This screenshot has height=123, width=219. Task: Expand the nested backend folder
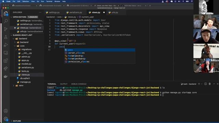pyautogui.click(x=15, y=42)
